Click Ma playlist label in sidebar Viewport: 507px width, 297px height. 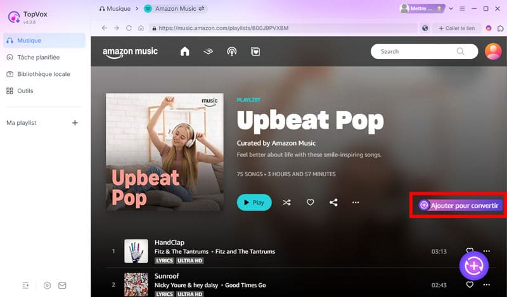(x=22, y=123)
